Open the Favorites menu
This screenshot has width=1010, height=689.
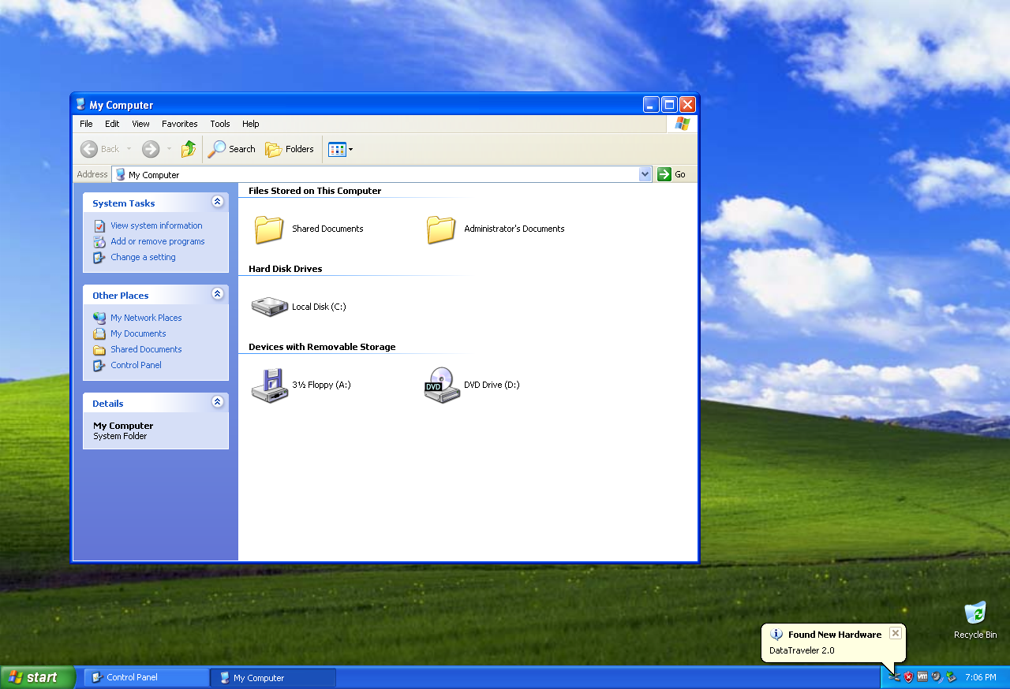pyautogui.click(x=180, y=124)
